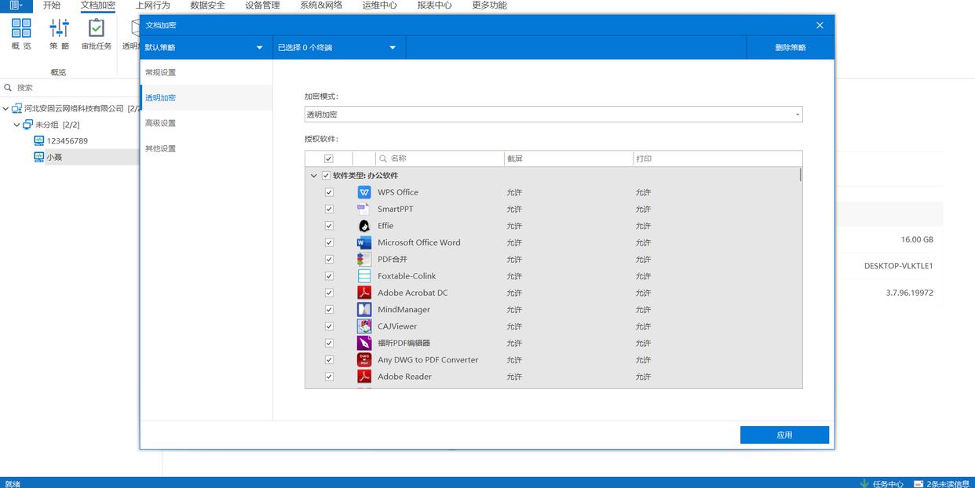
Task: Click the Adobe Acrobat DC icon
Action: click(364, 293)
